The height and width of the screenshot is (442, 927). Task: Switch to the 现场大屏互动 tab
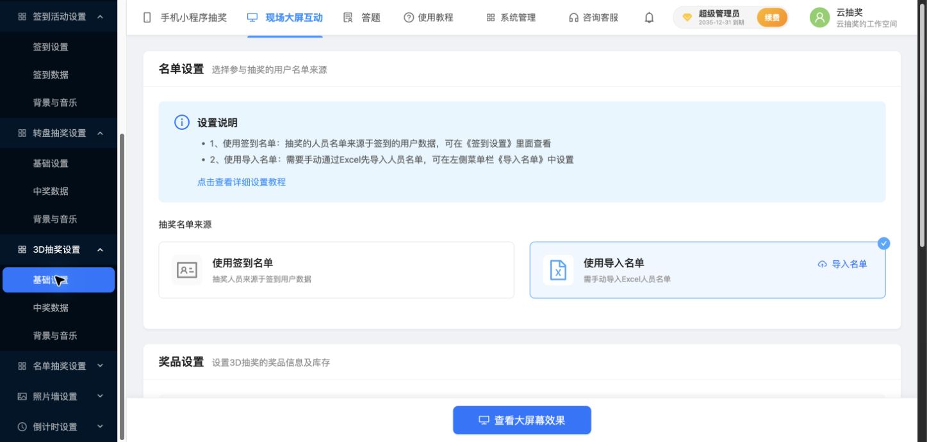tap(284, 18)
